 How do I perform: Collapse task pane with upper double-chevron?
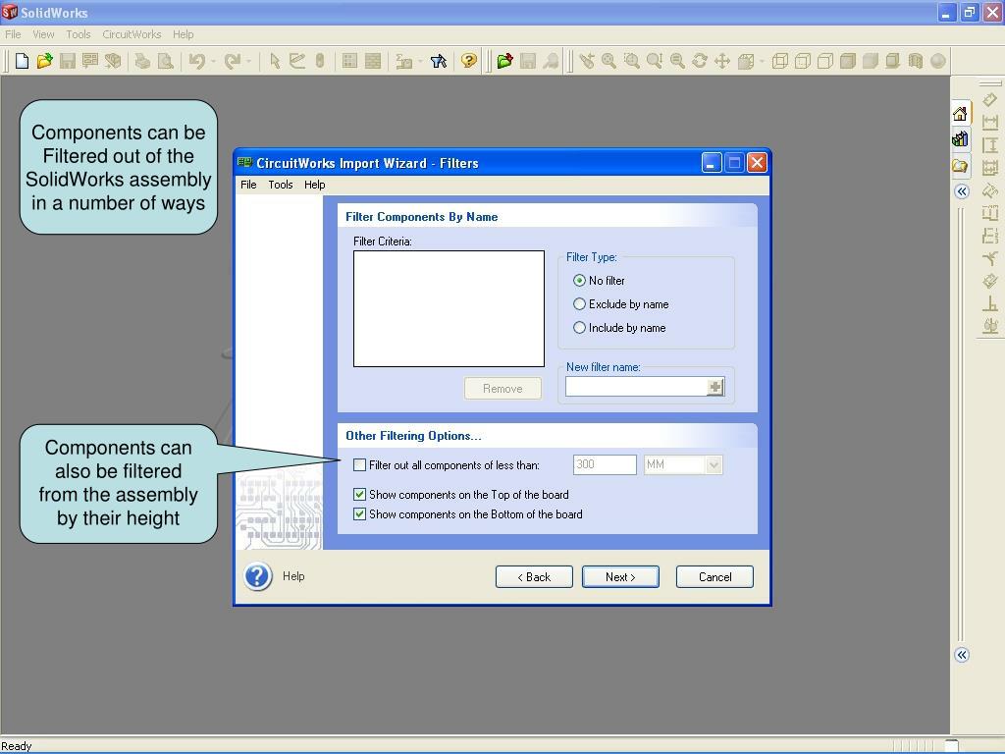coord(962,191)
